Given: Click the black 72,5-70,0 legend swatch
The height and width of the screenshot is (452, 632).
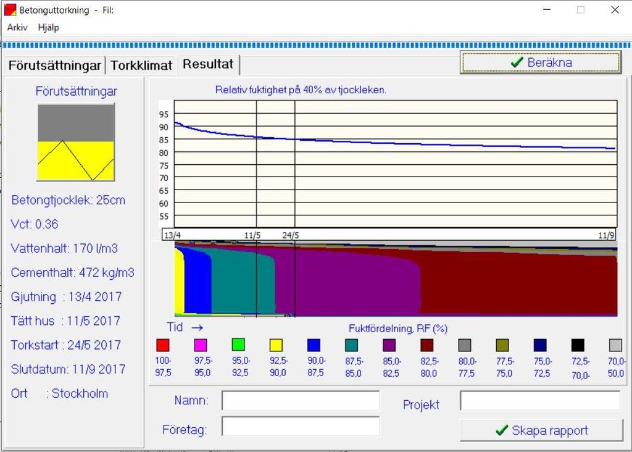Looking at the screenshot, I should [578, 345].
